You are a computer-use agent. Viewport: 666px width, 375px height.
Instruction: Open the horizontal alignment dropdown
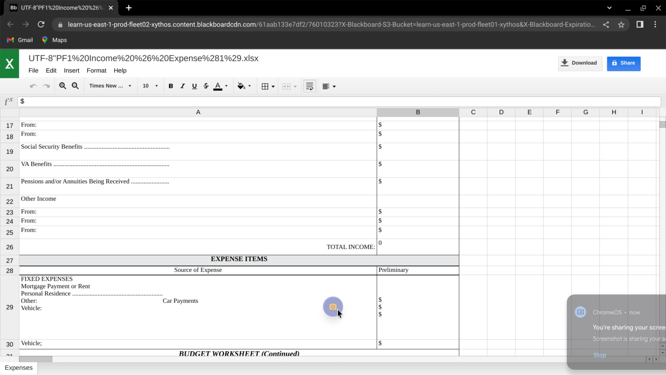pos(329,87)
